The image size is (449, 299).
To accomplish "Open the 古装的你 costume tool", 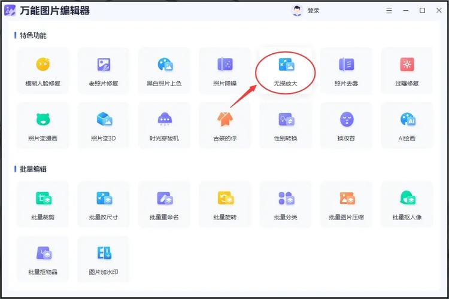I will coord(224,126).
